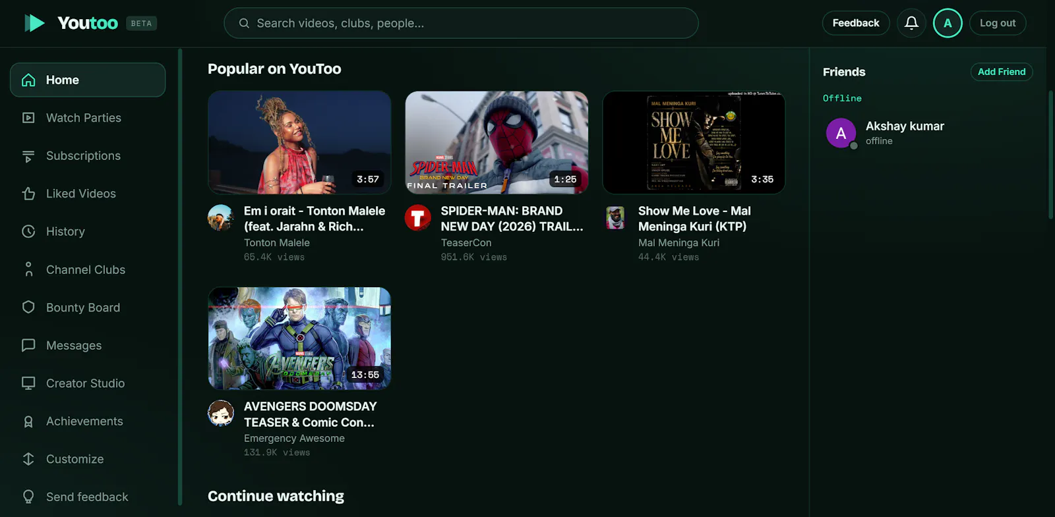This screenshot has width=1055, height=517.
Task: Play the Em i orait video thumbnail
Action: pos(299,142)
